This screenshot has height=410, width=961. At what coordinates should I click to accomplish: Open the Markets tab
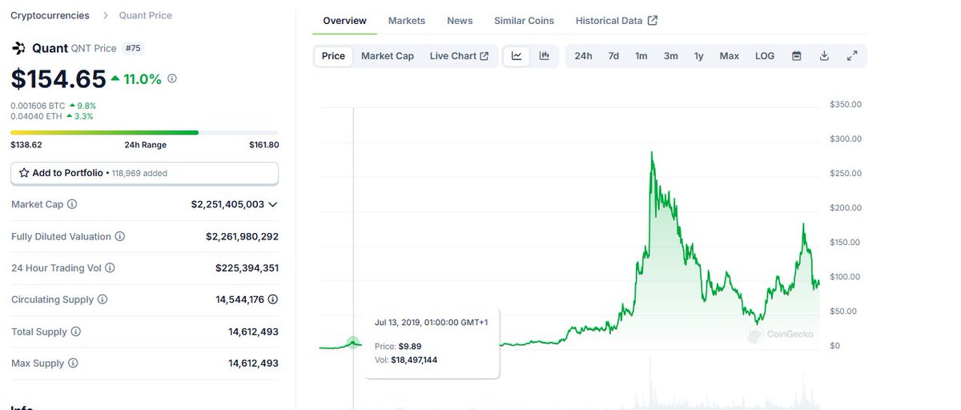pos(407,21)
